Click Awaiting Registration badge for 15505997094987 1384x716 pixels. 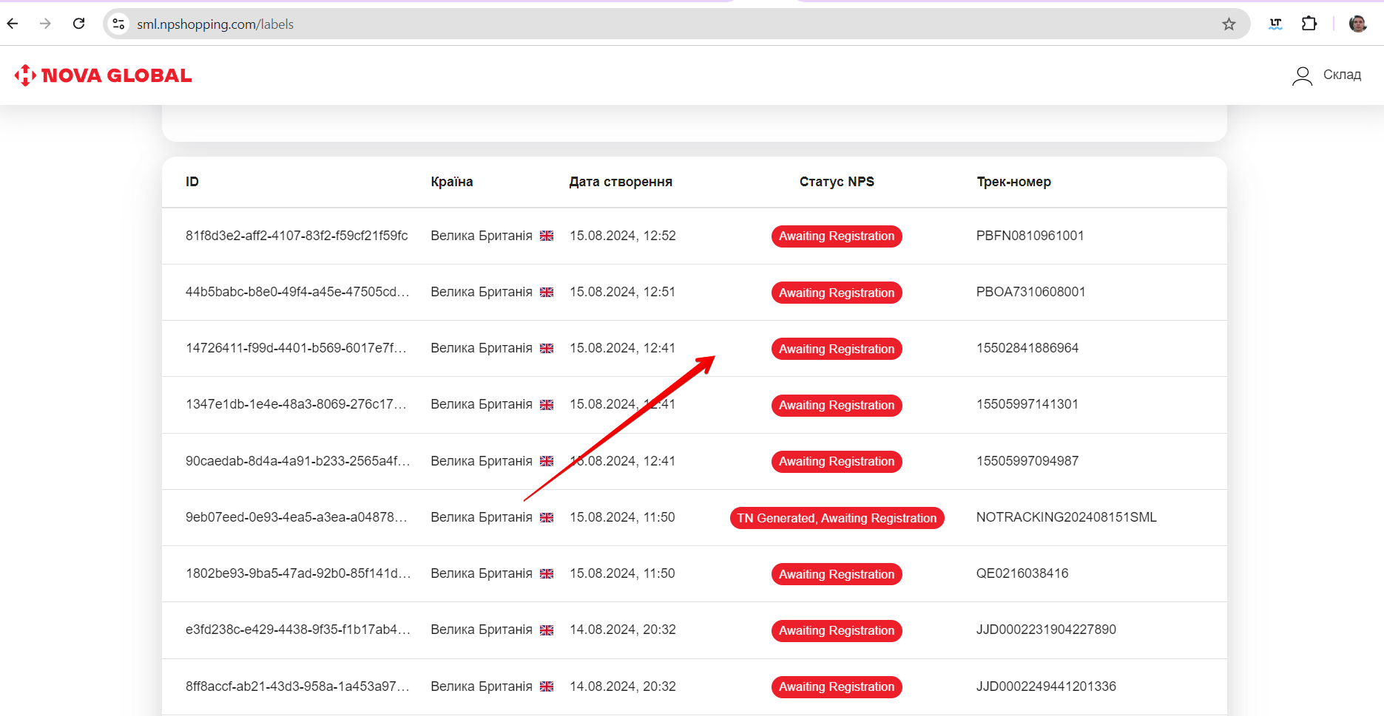(837, 462)
